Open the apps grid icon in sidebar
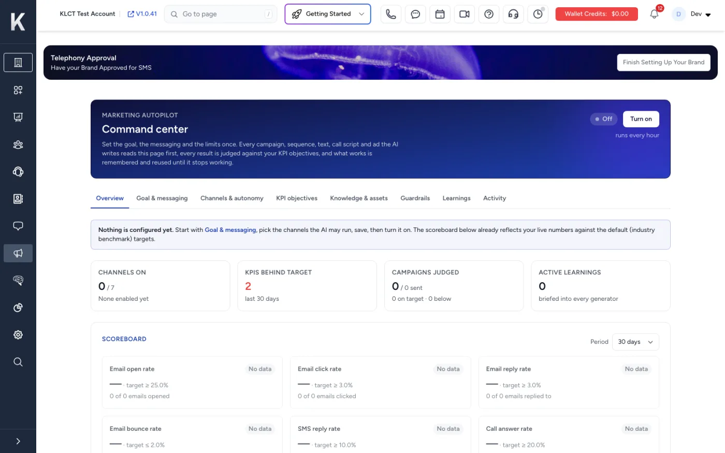This screenshot has width=725, height=453. click(x=18, y=90)
